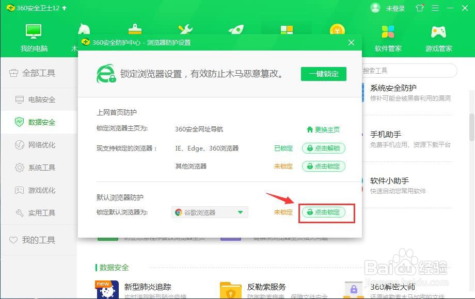Open the main menu hamburger icon

click(x=435, y=8)
